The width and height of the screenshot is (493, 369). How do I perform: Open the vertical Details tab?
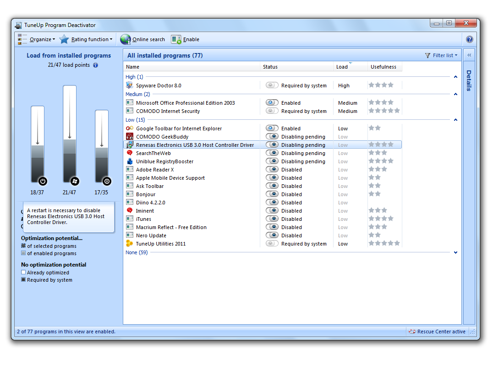[469, 80]
